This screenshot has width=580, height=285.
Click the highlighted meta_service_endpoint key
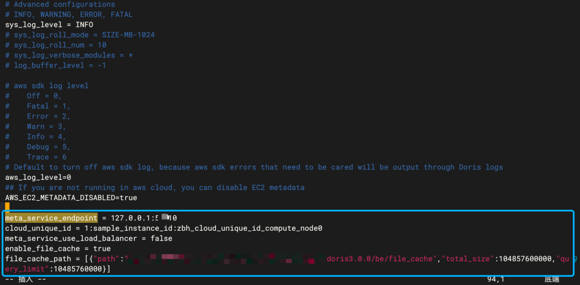pyautogui.click(x=52, y=218)
